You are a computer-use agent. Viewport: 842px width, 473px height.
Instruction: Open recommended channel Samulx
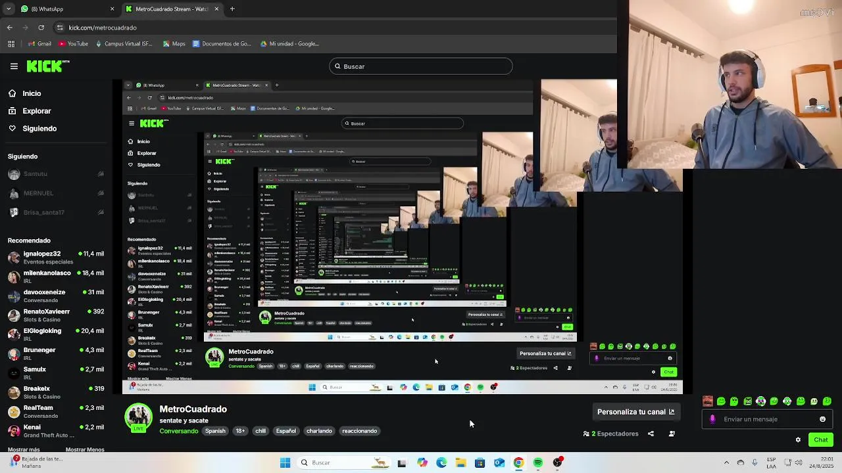(x=57, y=372)
